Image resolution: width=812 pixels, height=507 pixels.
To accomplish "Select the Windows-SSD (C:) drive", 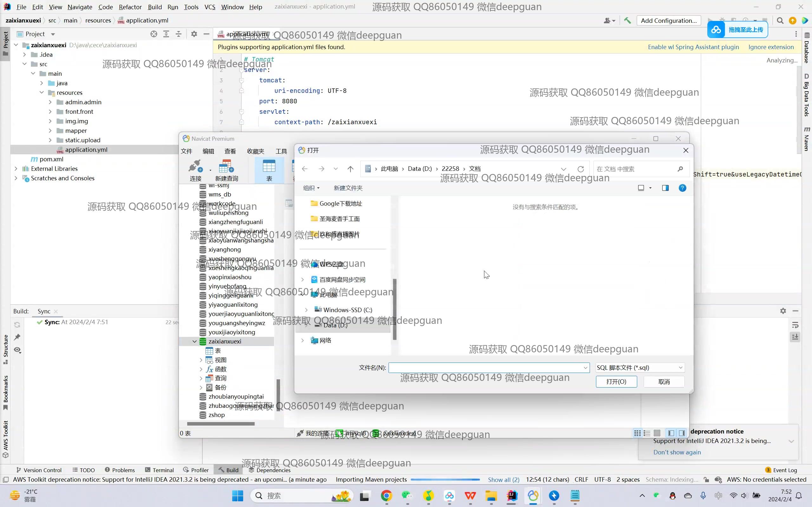I will pos(348,310).
